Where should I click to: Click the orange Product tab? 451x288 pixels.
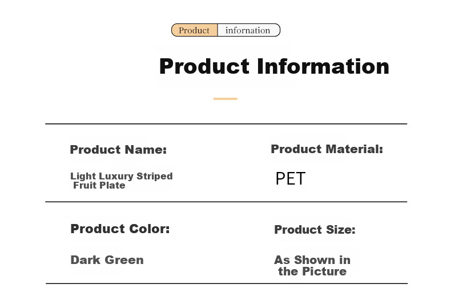pos(195,30)
